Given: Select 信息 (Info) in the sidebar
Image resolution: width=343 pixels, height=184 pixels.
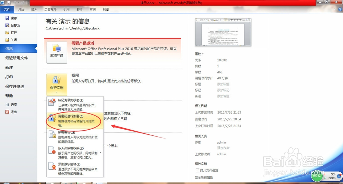Looking at the screenshot, I should (x=19, y=49).
